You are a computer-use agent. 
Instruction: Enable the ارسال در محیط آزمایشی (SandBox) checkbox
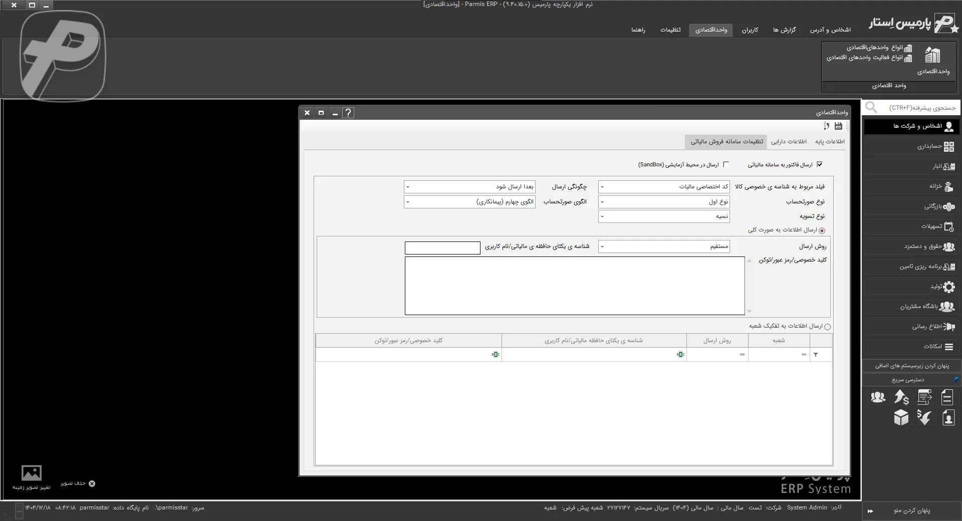pos(726,164)
